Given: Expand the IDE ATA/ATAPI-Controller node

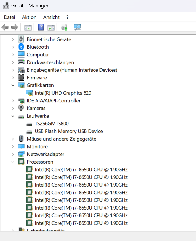Looking at the screenshot, I should [x=13, y=101].
